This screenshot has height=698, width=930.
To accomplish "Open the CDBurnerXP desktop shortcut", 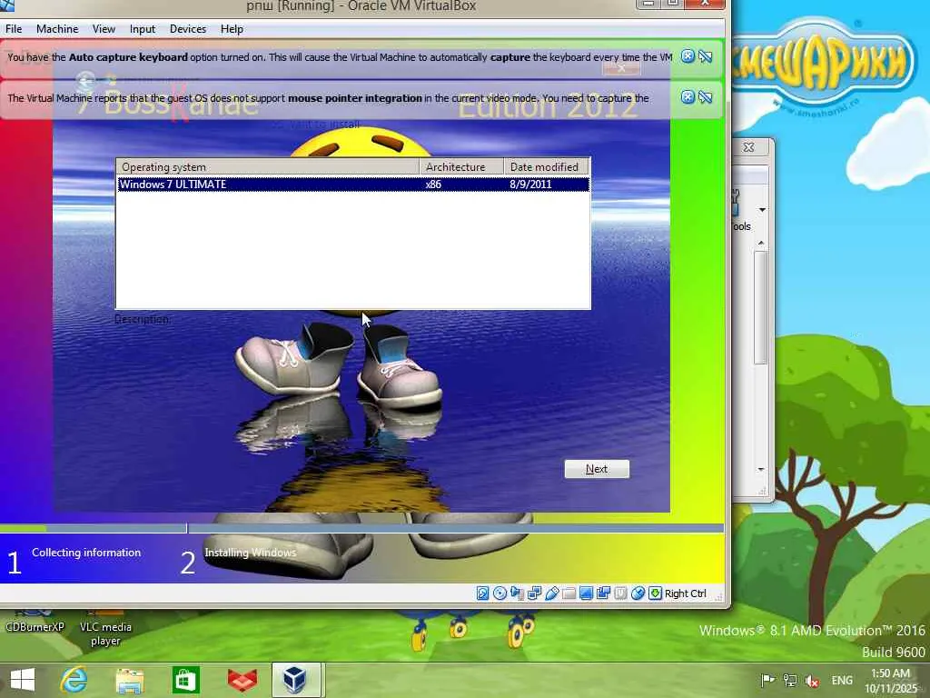I will coord(35,621).
